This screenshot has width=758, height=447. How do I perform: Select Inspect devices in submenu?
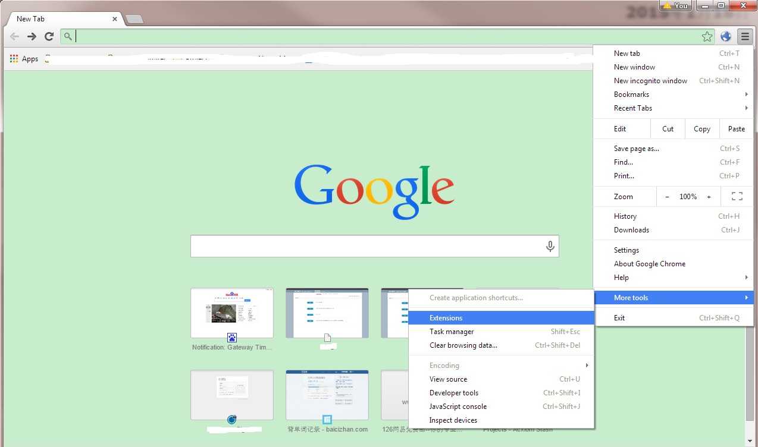[x=502, y=420]
